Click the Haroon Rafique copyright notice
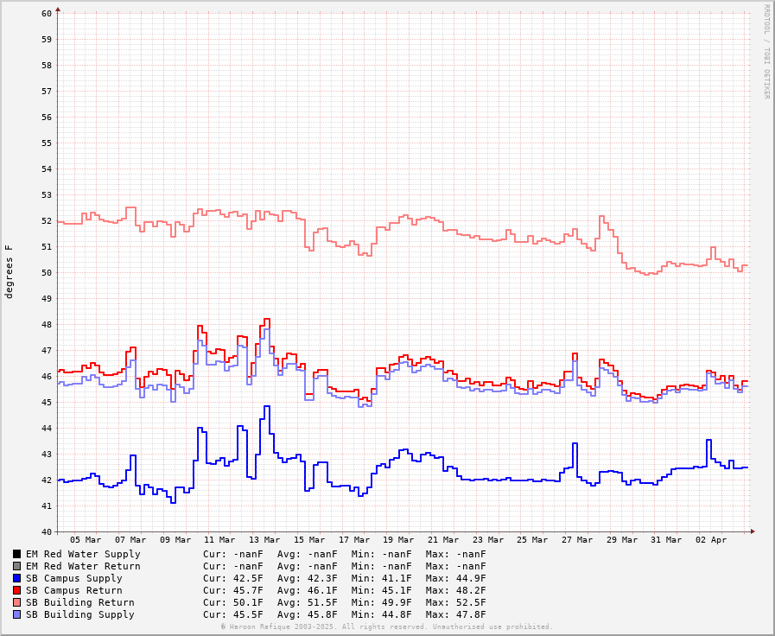 pyautogui.click(x=386, y=626)
